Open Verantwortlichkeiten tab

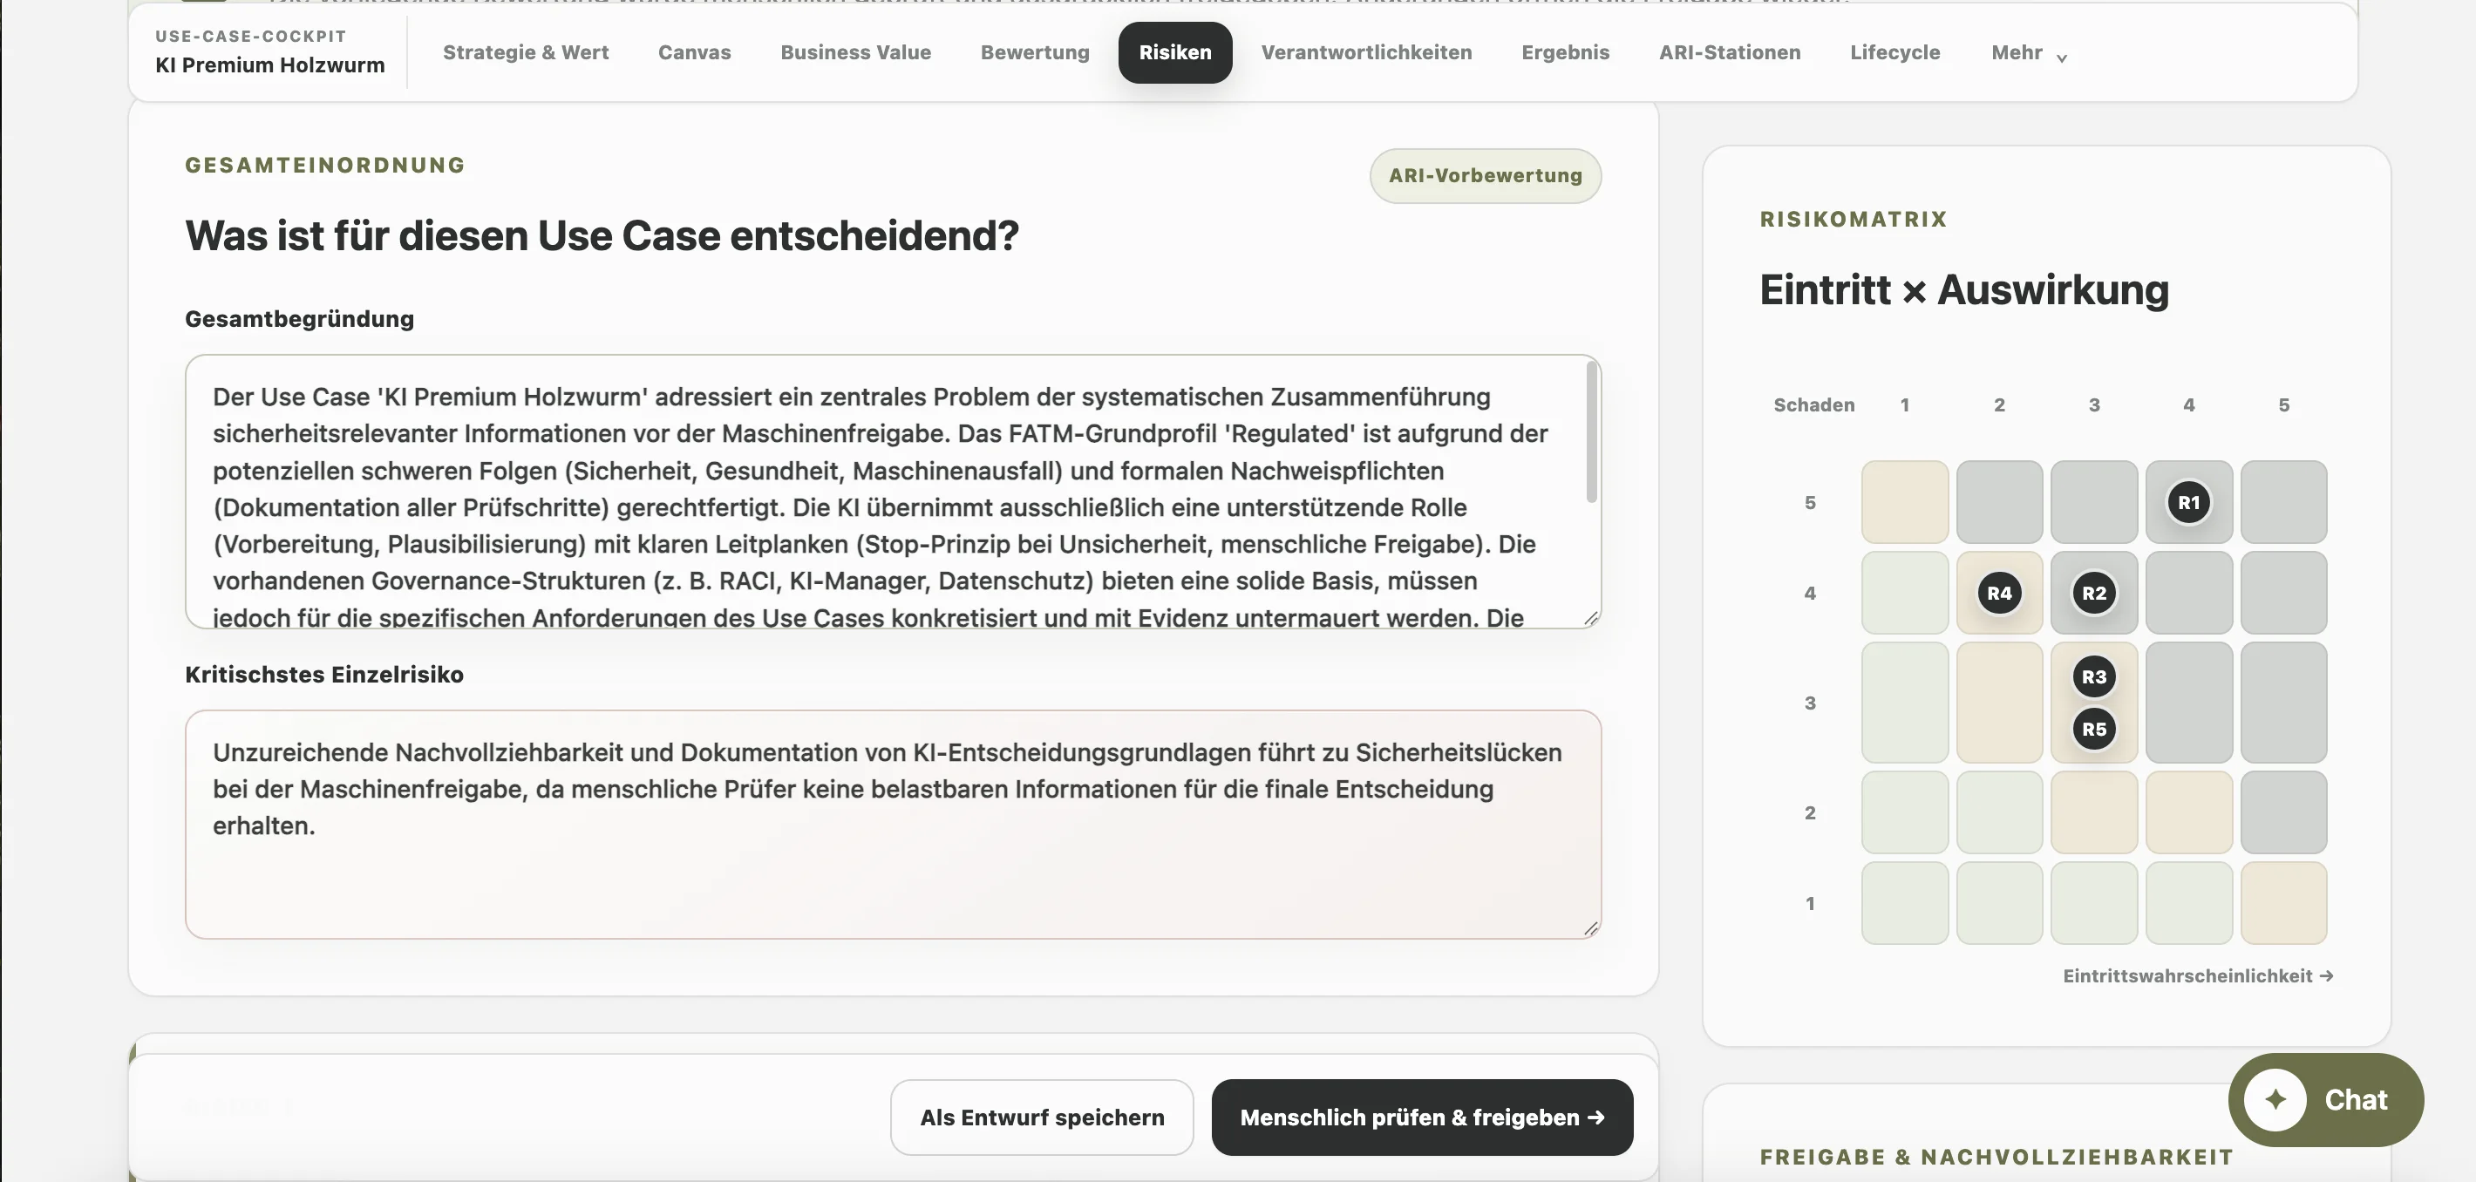click(x=1366, y=53)
